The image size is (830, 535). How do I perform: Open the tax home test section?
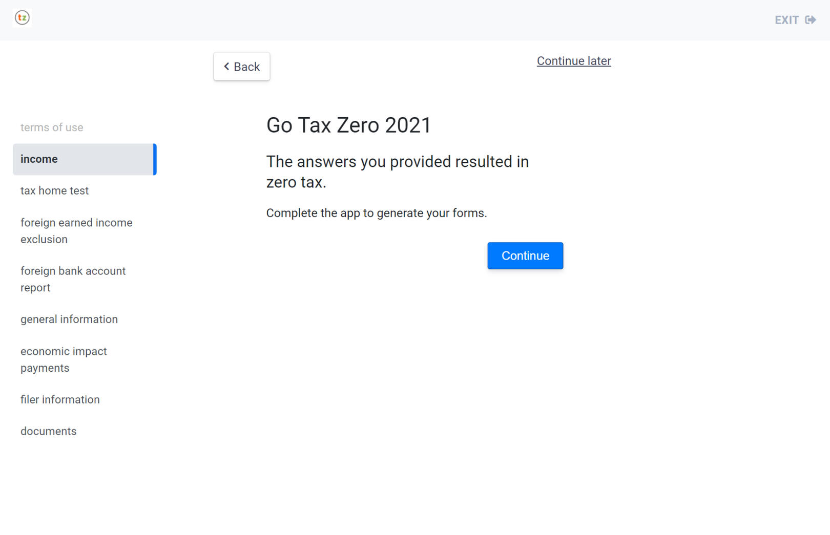pyautogui.click(x=54, y=191)
